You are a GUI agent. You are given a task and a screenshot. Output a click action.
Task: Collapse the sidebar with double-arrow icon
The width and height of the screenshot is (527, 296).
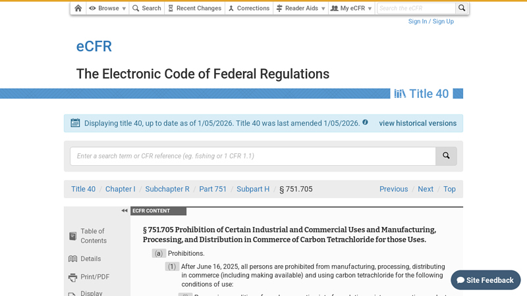[x=125, y=210]
